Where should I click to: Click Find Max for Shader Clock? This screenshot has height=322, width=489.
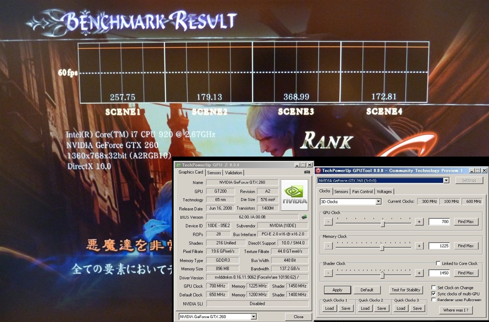(x=466, y=273)
